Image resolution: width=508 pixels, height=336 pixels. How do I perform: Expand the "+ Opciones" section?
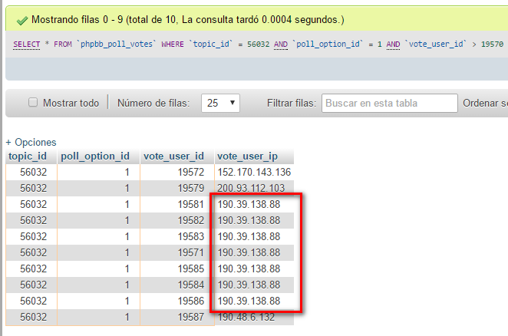(31, 142)
